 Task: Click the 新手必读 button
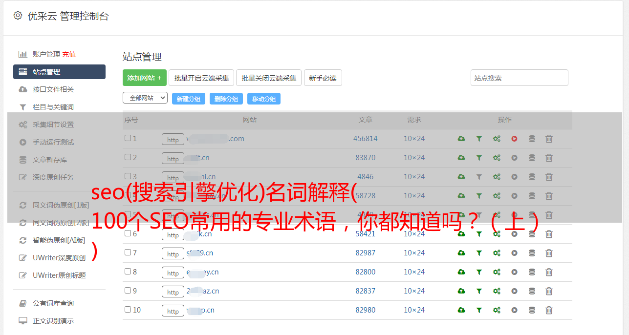pos(323,78)
